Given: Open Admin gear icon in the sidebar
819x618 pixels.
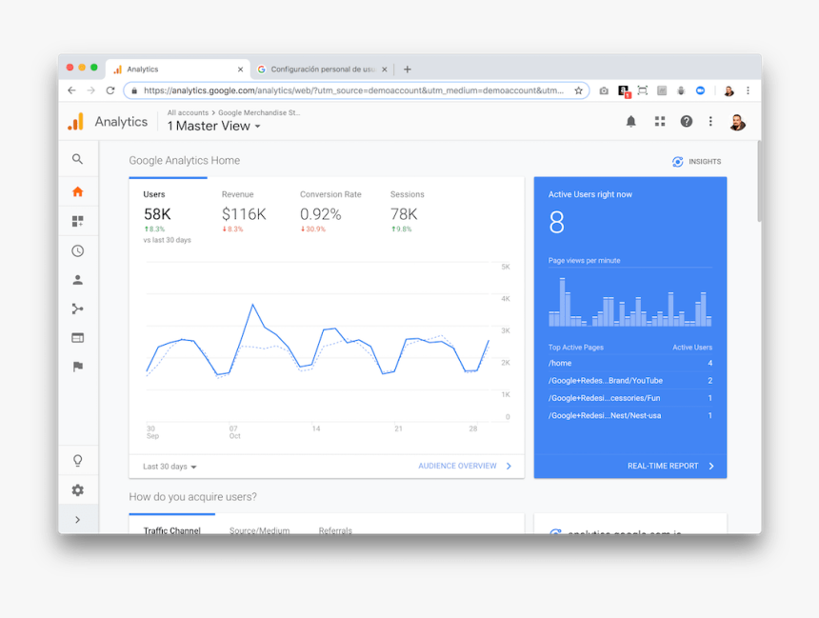Looking at the screenshot, I should coord(77,490).
